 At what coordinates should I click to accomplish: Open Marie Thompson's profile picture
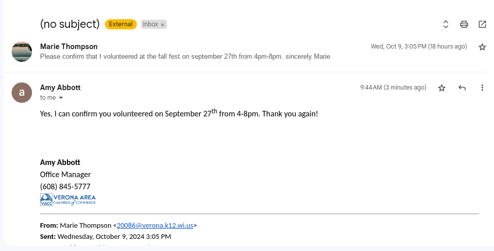click(22, 52)
